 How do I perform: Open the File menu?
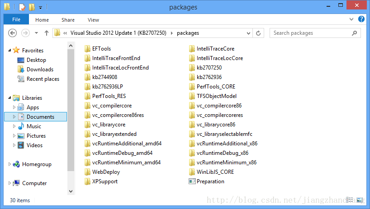click(x=16, y=19)
